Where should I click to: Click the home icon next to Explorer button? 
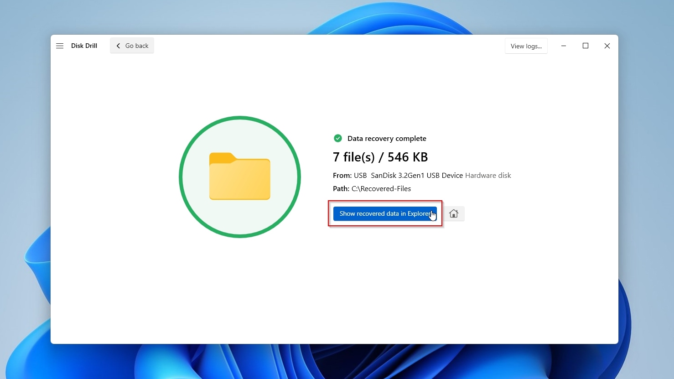click(x=454, y=213)
